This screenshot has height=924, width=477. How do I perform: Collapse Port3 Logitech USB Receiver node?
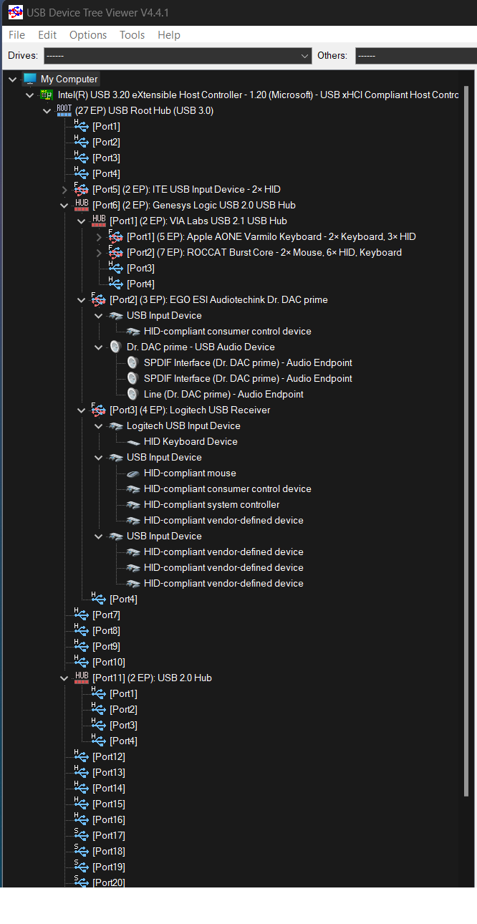tap(82, 410)
